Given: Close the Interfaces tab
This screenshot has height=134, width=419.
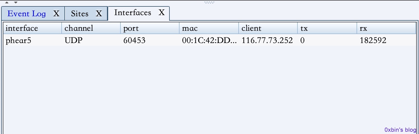Looking at the screenshot, I should (x=162, y=13).
